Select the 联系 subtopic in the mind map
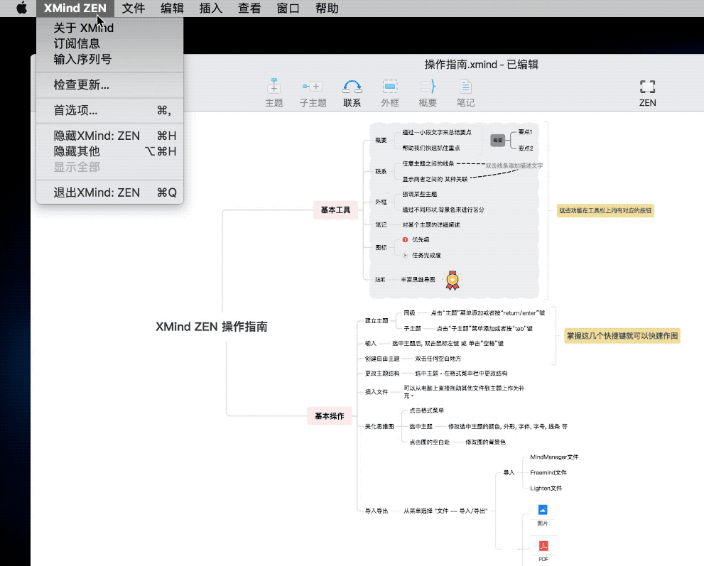The width and height of the screenshot is (704, 566). [381, 171]
